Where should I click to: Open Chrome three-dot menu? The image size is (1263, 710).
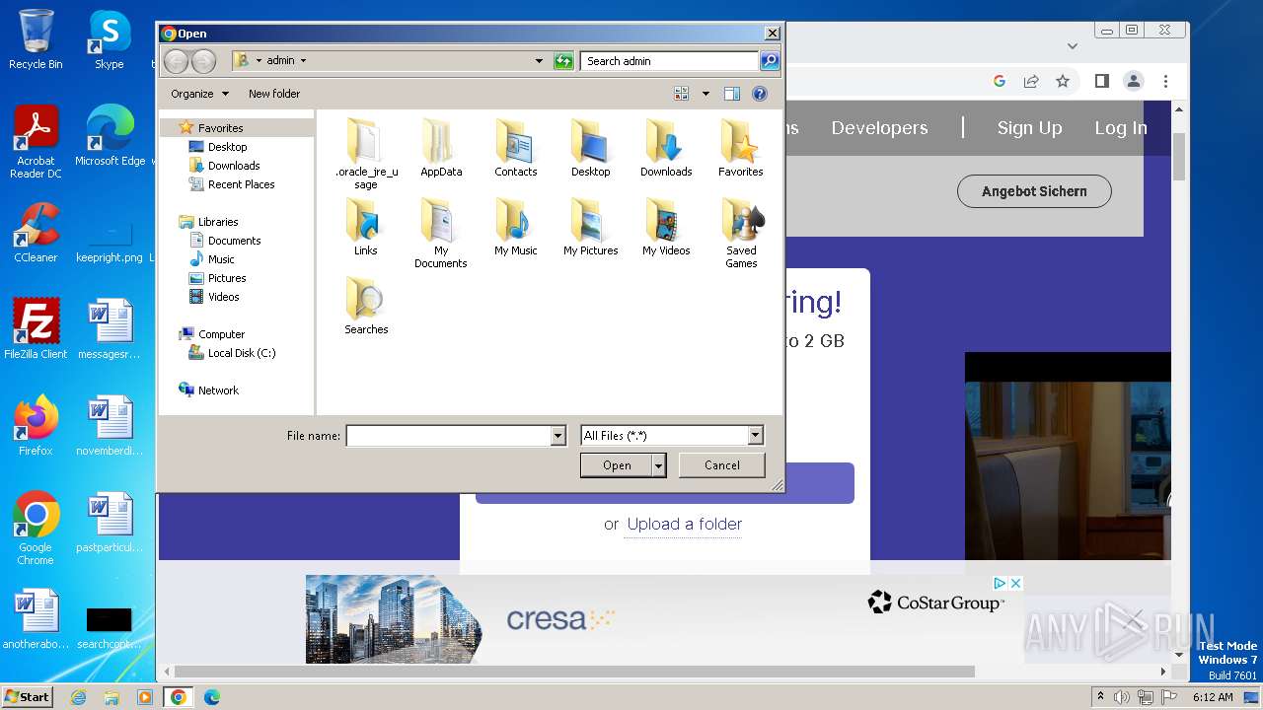coord(1165,81)
